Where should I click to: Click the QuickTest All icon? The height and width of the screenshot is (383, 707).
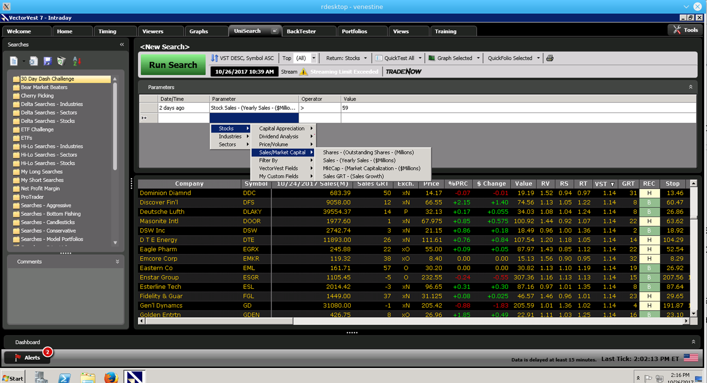(x=379, y=58)
